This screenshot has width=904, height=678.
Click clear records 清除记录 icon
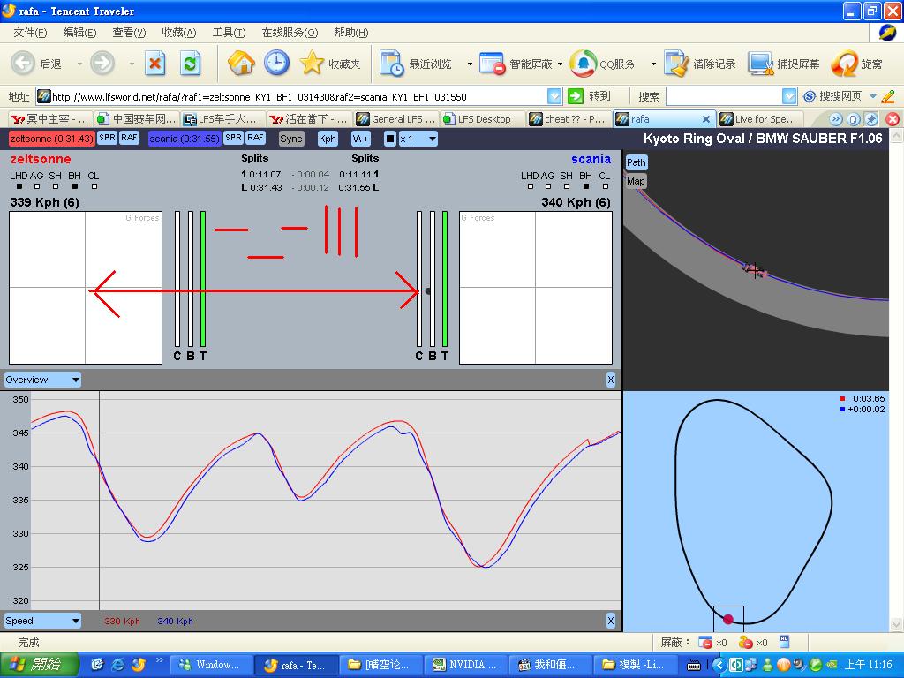tap(675, 64)
